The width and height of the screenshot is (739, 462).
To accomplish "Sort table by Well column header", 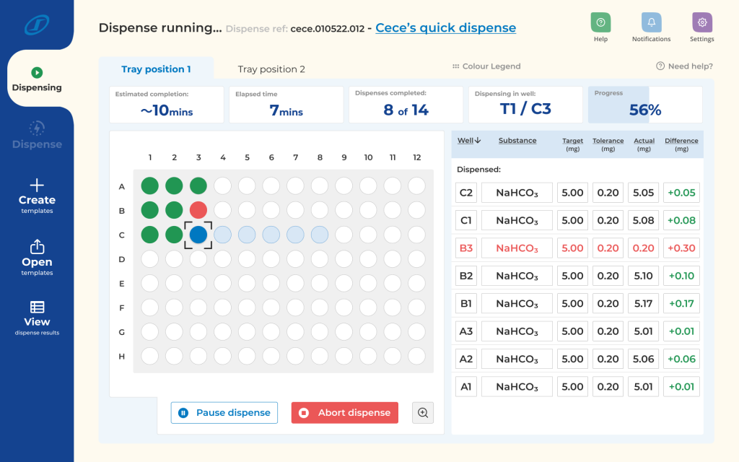I will point(469,140).
